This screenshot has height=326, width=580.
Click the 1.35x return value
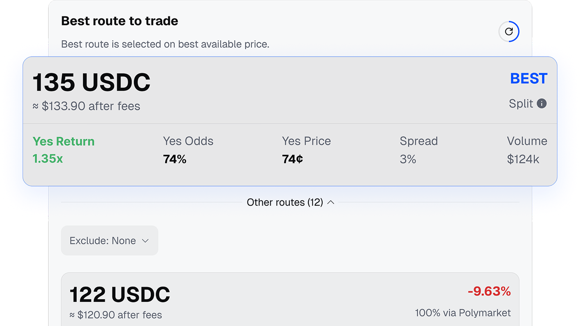[x=48, y=159]
